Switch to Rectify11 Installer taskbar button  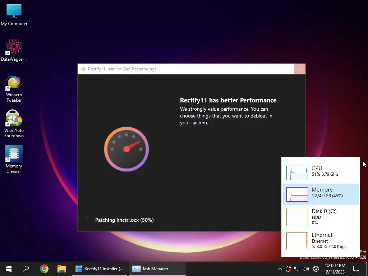coord(100,269)
